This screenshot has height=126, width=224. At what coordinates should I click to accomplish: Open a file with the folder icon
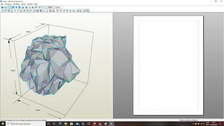coord(2,7)
